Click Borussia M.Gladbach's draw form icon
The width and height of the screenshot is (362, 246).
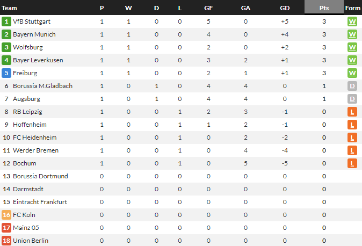tap(352, 86)
